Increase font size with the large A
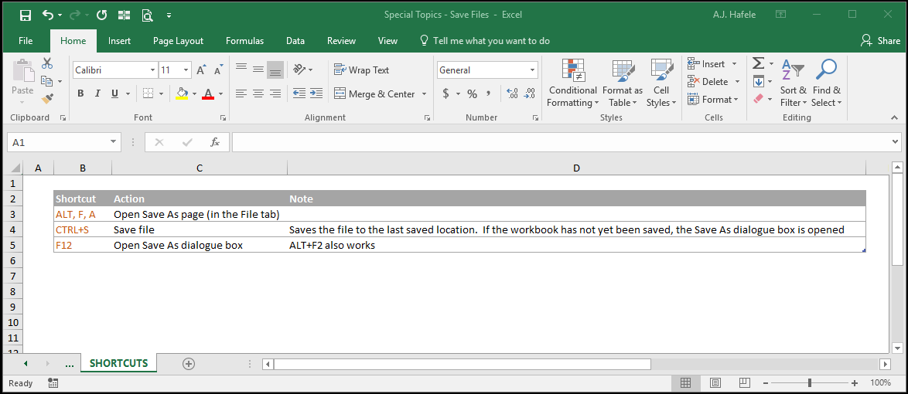908x394 pixels. (201, 70)
